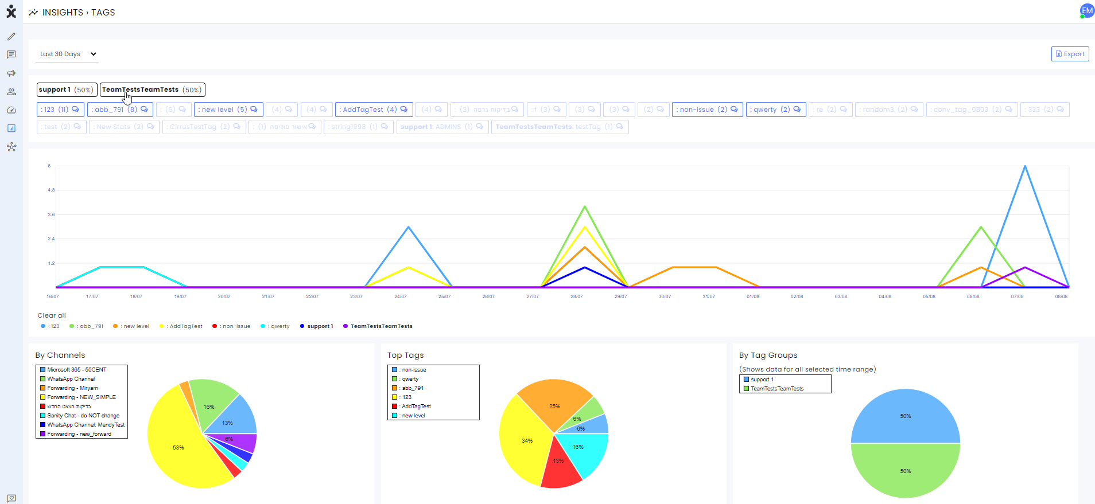
Task: Click the conversations icon on New Stats tag
Action: [150, 126]
